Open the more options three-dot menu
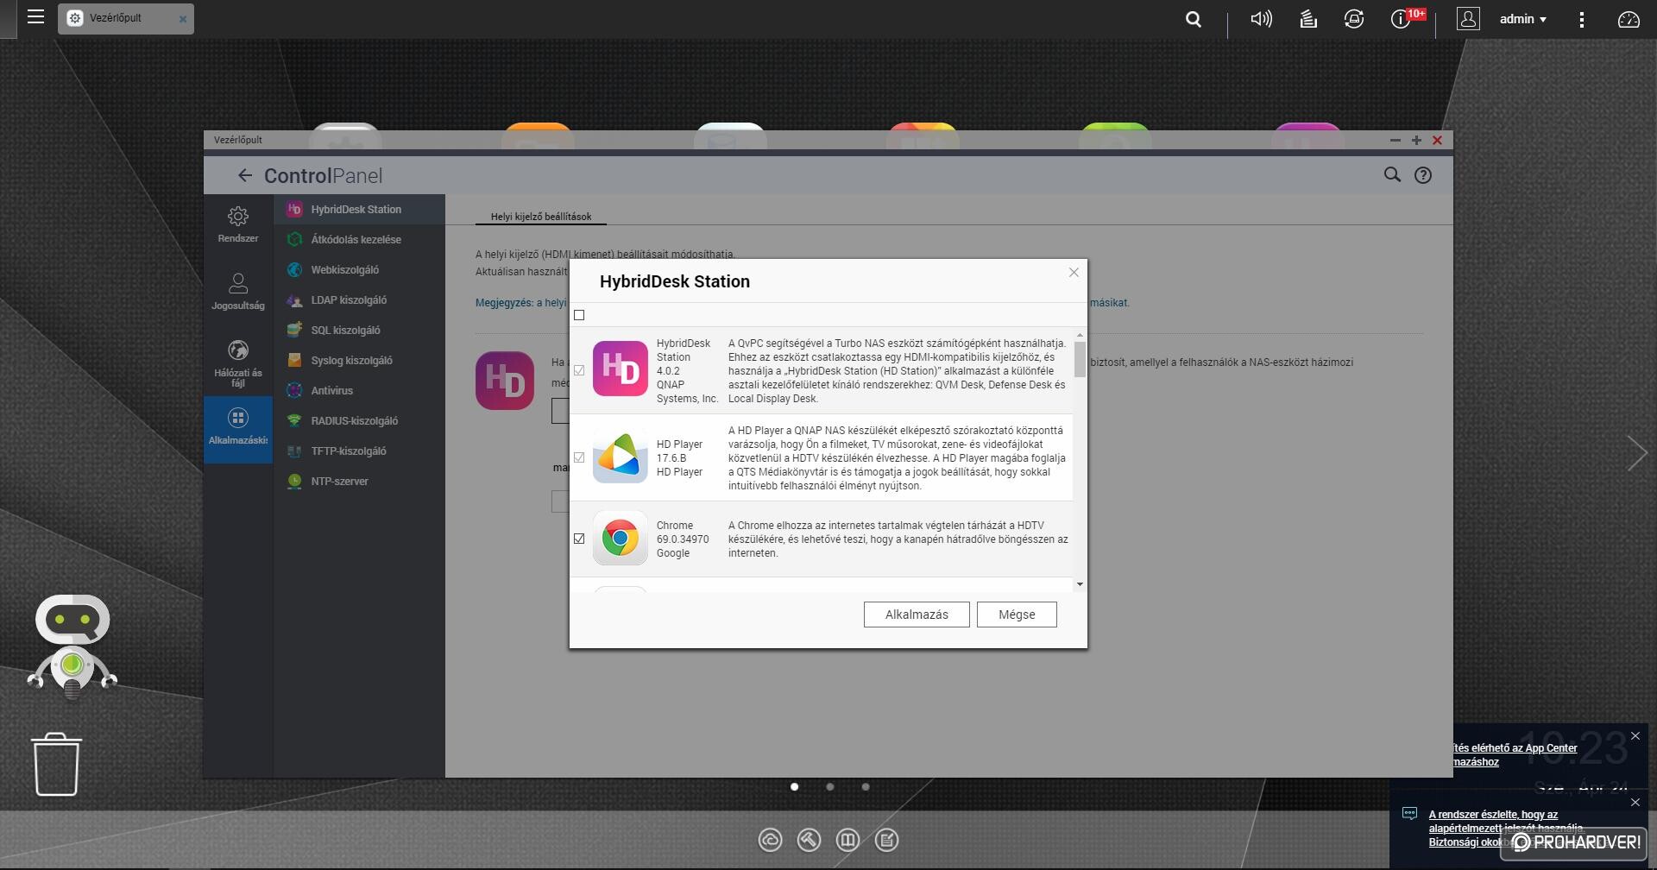This screenshot has height=870, width=1657. (1581, 19)
